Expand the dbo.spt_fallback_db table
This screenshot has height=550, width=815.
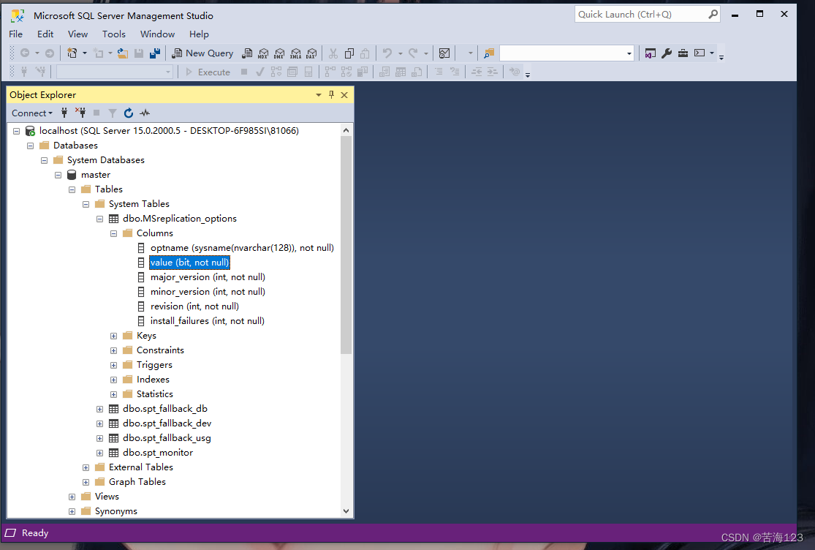point(100,409)
